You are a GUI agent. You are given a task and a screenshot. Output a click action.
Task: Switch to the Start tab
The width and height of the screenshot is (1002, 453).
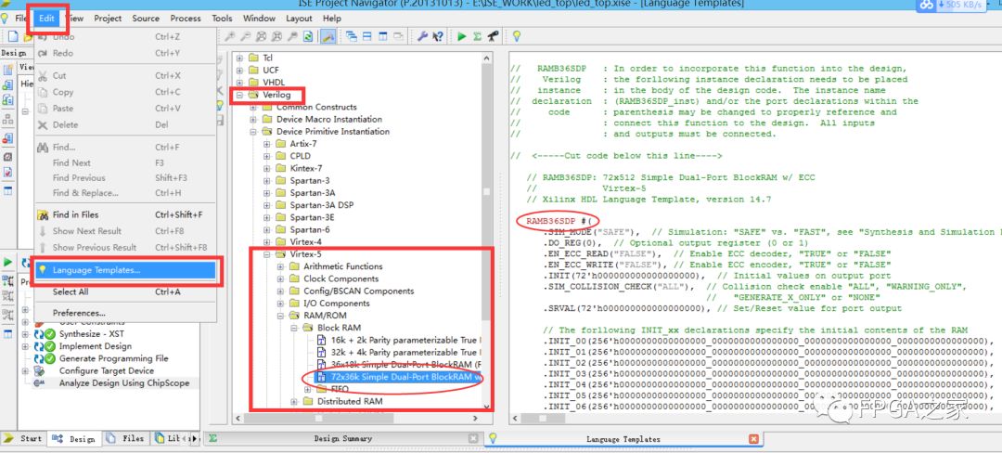point(23,439)
